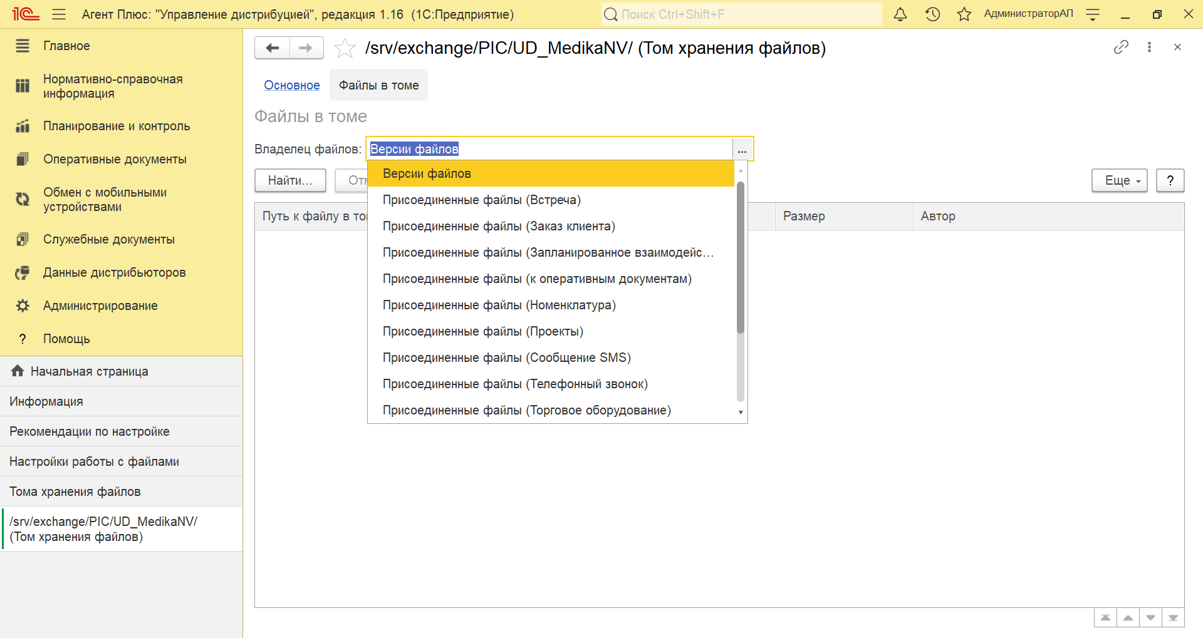
Task: Select Присоединенные файлы (Торговое оборудование)
Action: point(551,410)
